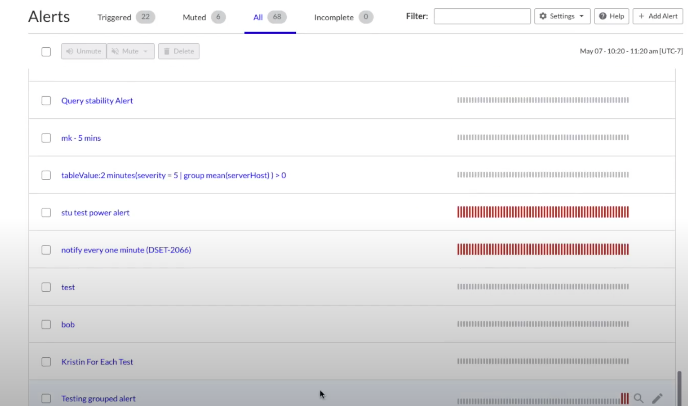
Task: Click the red bars on Testing grouped alert timeline
Action: click(625, 398)
